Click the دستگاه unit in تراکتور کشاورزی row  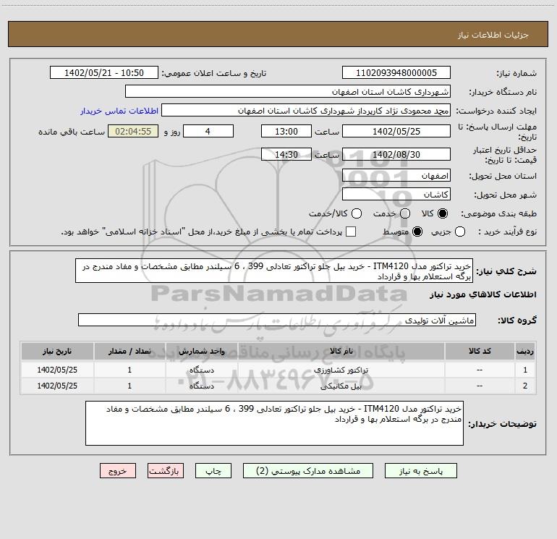point(201,370)
